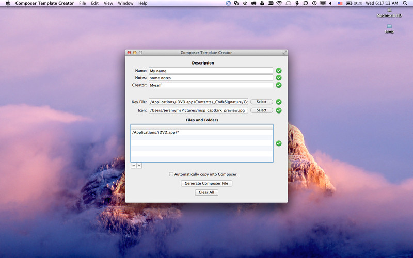Image resolution: width=413 pixels, height=258 pixels.
Task: Click the Creator field containing 'Myself'
Action: (211, 85)
